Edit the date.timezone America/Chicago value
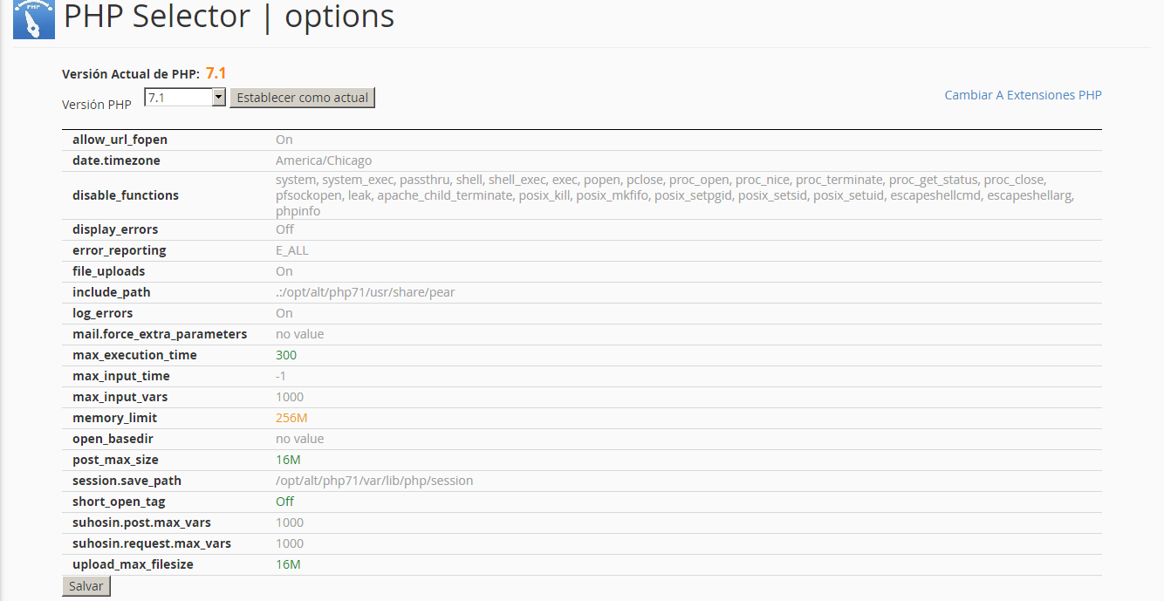Screen dimensions: 1164x601 [324, 160]
